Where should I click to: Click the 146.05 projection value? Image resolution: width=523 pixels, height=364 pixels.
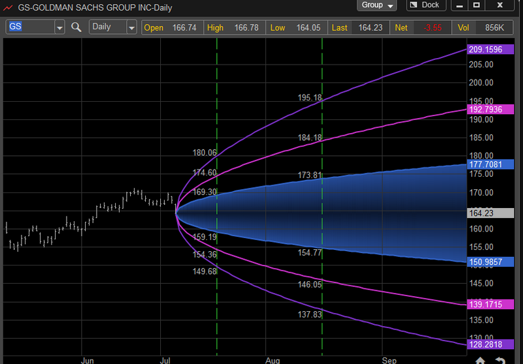click(x=309, y=284)
